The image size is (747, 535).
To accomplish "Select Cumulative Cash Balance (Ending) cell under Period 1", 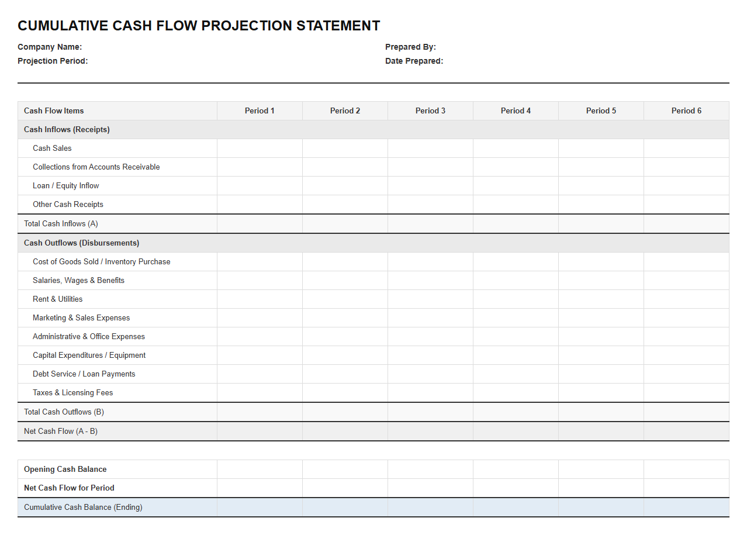I will pyautogui.click(x=260, y=507).
